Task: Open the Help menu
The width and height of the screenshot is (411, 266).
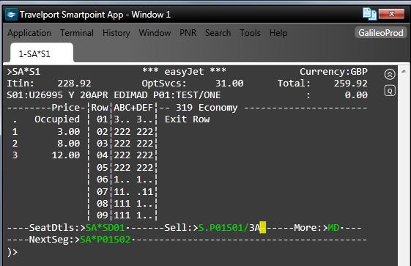Action: 278,33
